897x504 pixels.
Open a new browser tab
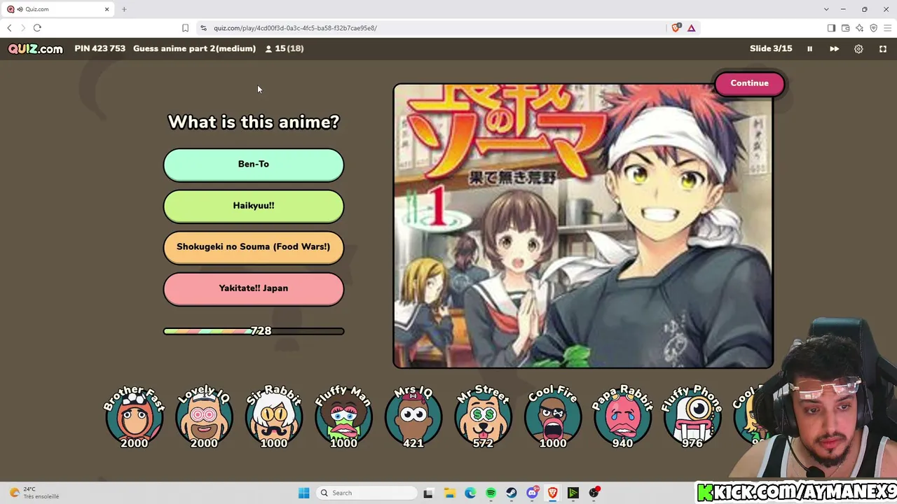pyautogui.click(x=124, y=9)
